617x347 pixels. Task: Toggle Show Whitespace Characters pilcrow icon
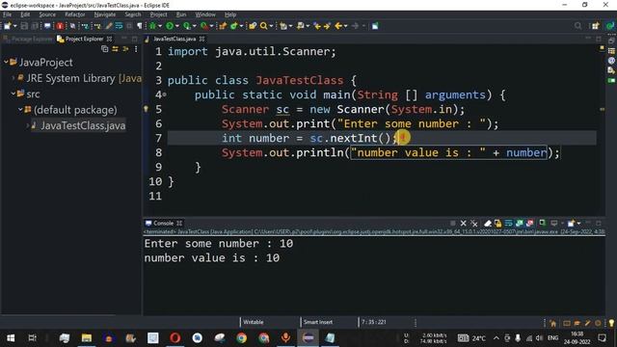pos(139,26)
